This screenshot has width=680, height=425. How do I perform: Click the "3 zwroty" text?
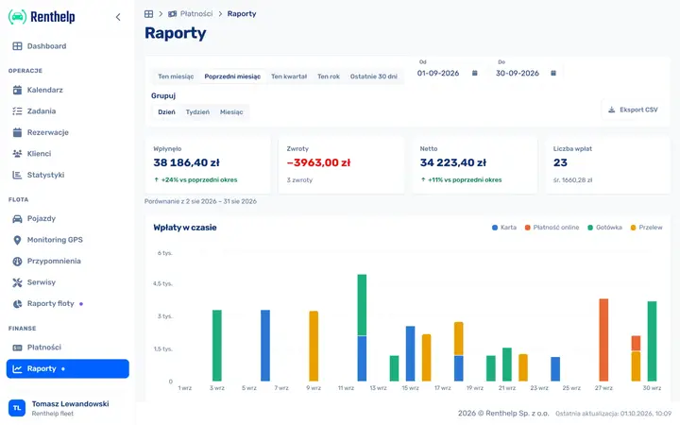click(299, 179)
